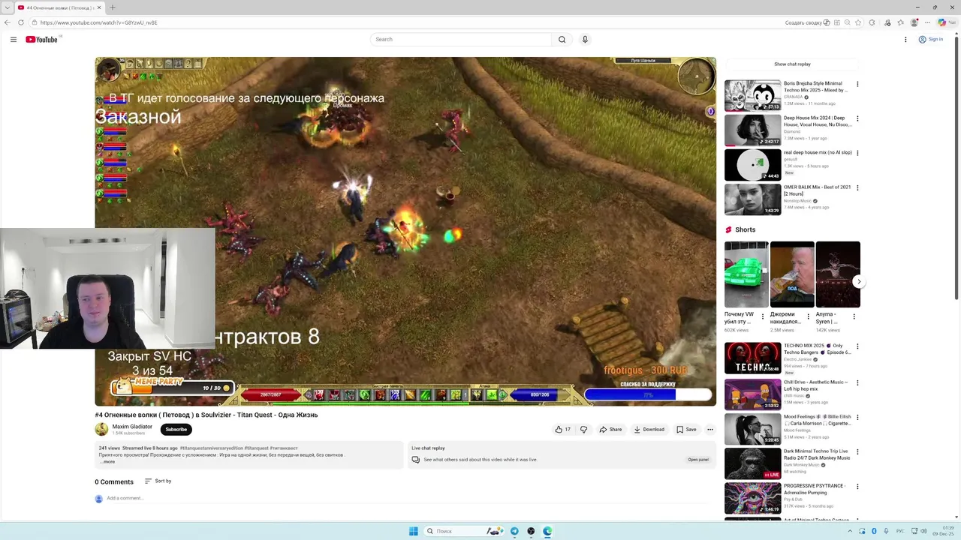Open options for Deep House Mix 2024
Image resolution: width=961 pixels, height=540 pixels.
(x=857, y=118)
